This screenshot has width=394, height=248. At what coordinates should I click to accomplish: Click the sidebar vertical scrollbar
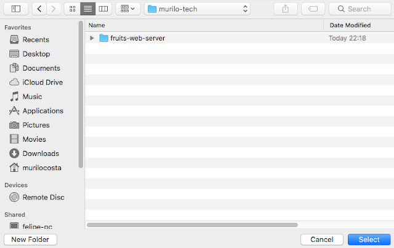pos(81,95)
